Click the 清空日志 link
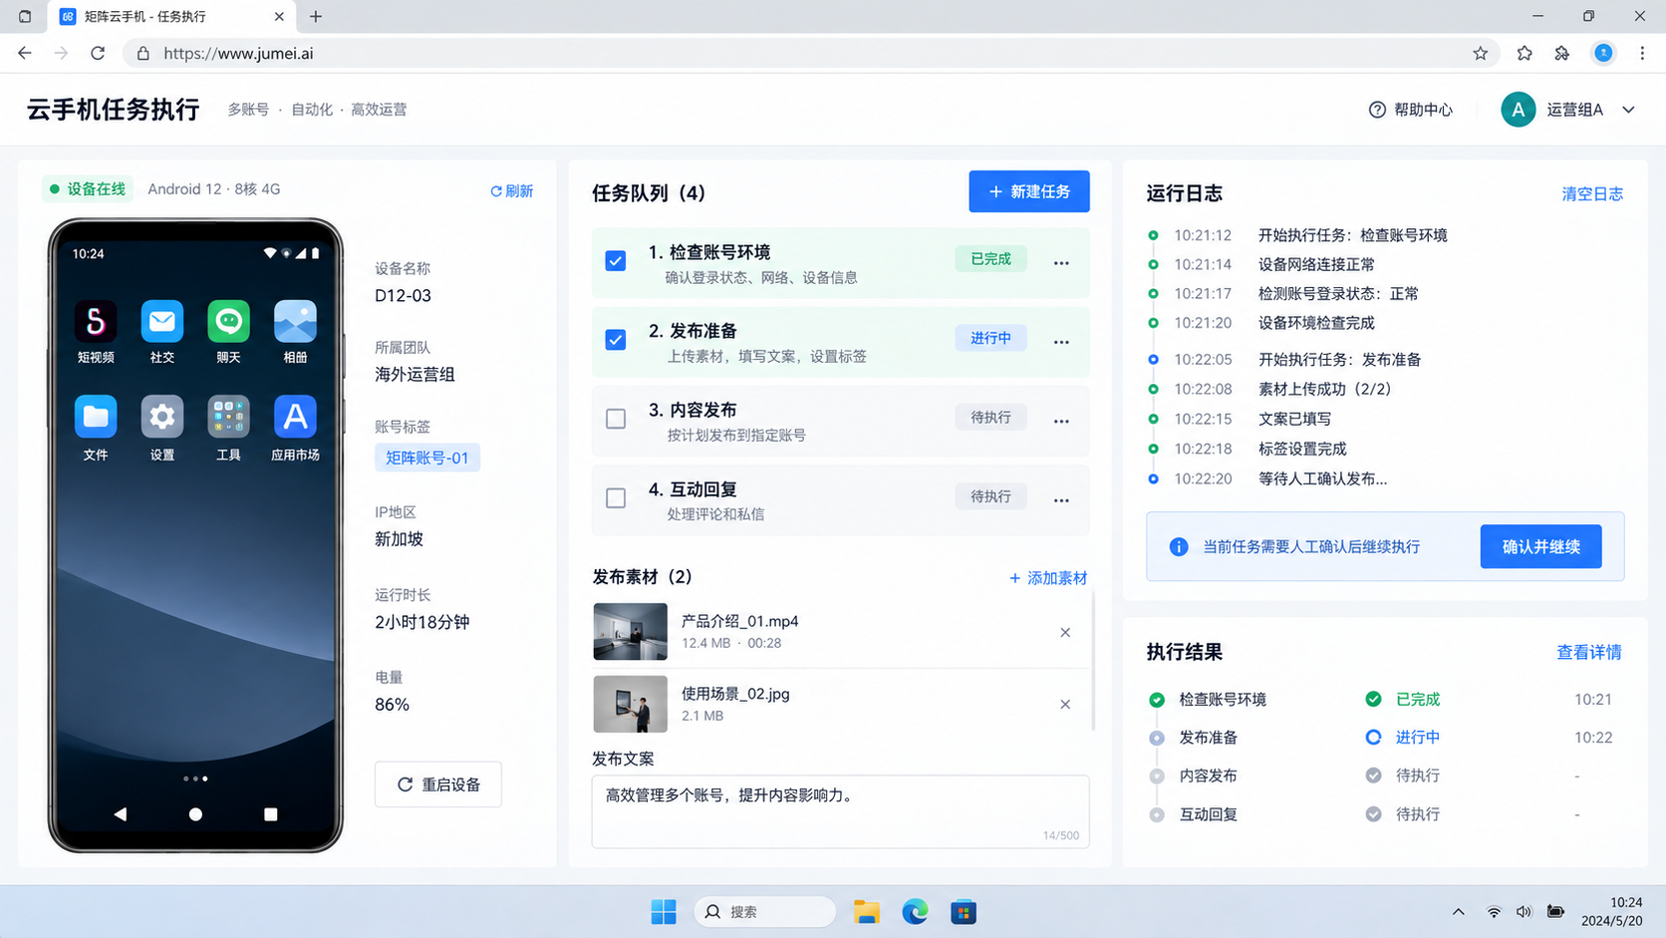Image resolution: width=1666 pixels, height=938 pixels. 1592,194
